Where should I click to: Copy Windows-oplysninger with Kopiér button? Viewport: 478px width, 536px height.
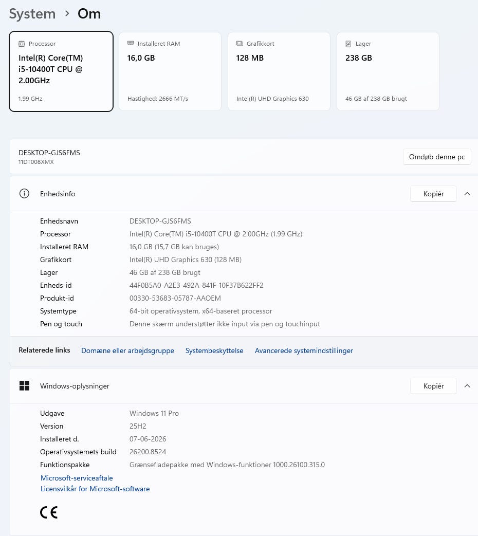[x=433, y=386]
